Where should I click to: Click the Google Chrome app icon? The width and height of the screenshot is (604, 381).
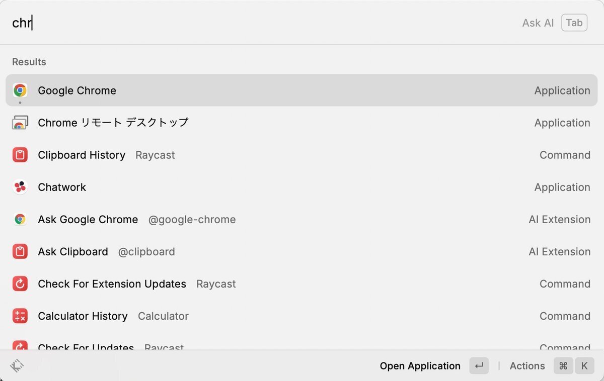[x=20, y=90]
